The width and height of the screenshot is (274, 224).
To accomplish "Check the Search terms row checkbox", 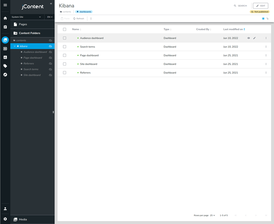I will (64, 47).
